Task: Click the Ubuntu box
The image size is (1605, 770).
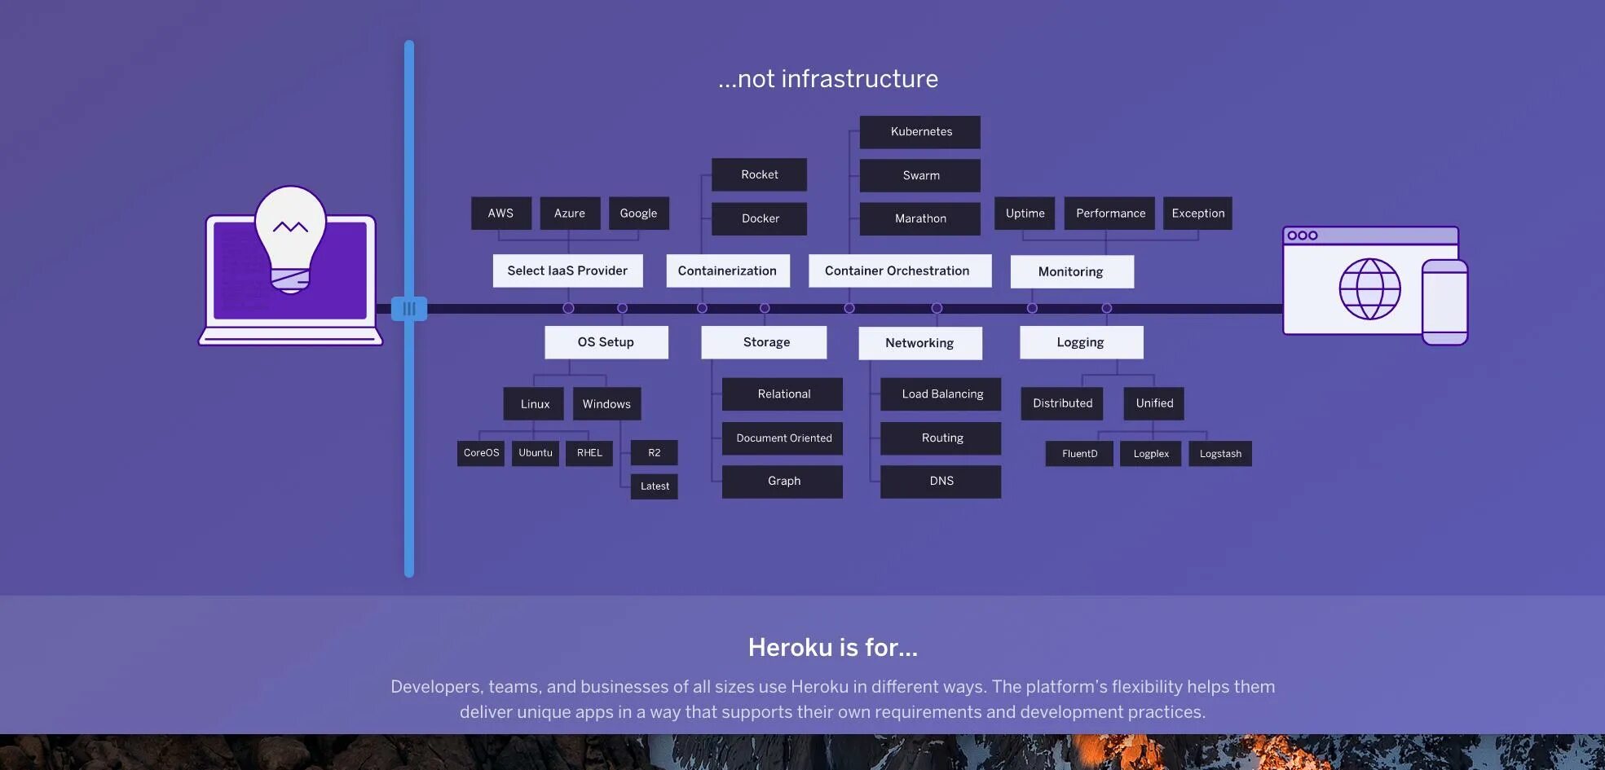Action: [x=536, y=453]
